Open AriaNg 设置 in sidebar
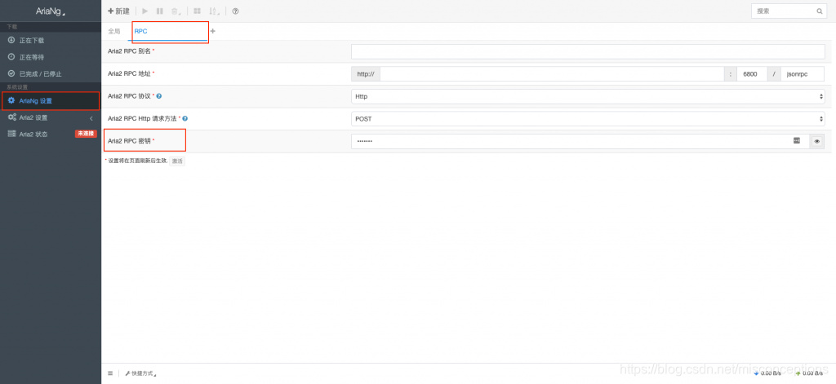 51,100
